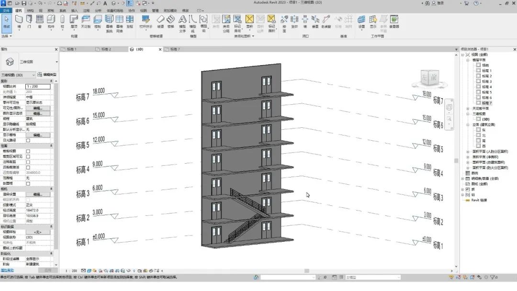
Task: Select the Stair (楼梯) tool
Action: 170,22
